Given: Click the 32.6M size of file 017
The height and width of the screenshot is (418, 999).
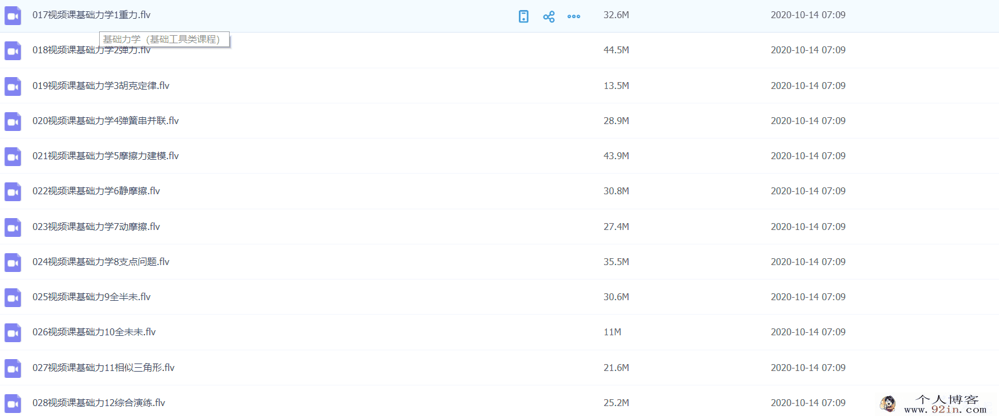Looking at the screenshot, I should pyautogui.click(x=616, y=15).
